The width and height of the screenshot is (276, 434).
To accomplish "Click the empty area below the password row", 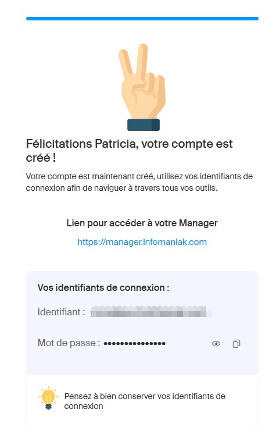I will [x=142, y=361].
